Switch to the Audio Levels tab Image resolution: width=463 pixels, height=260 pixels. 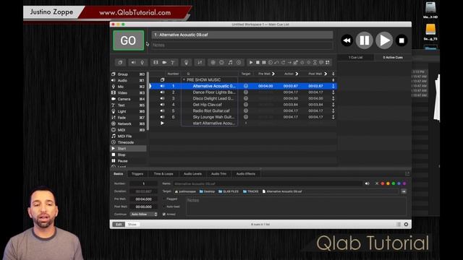pos(192,174)
